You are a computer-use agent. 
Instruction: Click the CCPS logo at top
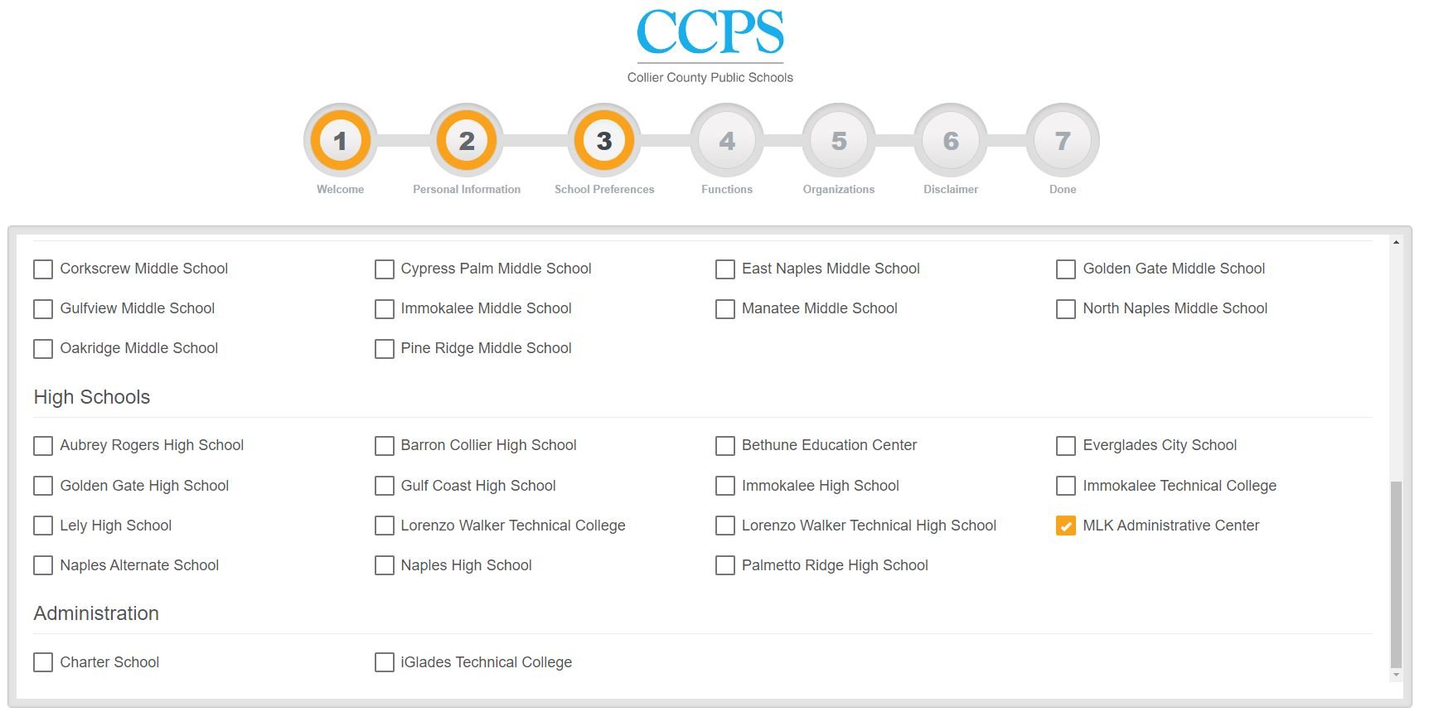pos(710,46)
